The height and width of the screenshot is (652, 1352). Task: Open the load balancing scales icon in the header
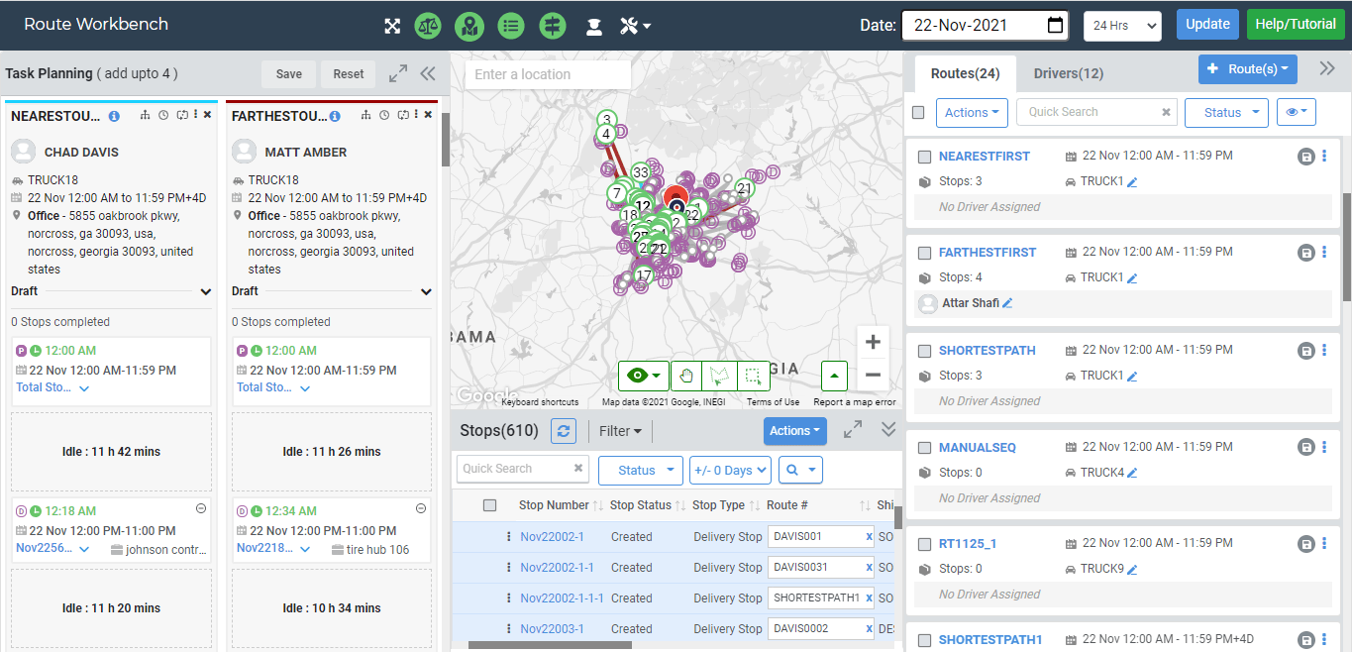pyautogui.click(x=428, y=26)
